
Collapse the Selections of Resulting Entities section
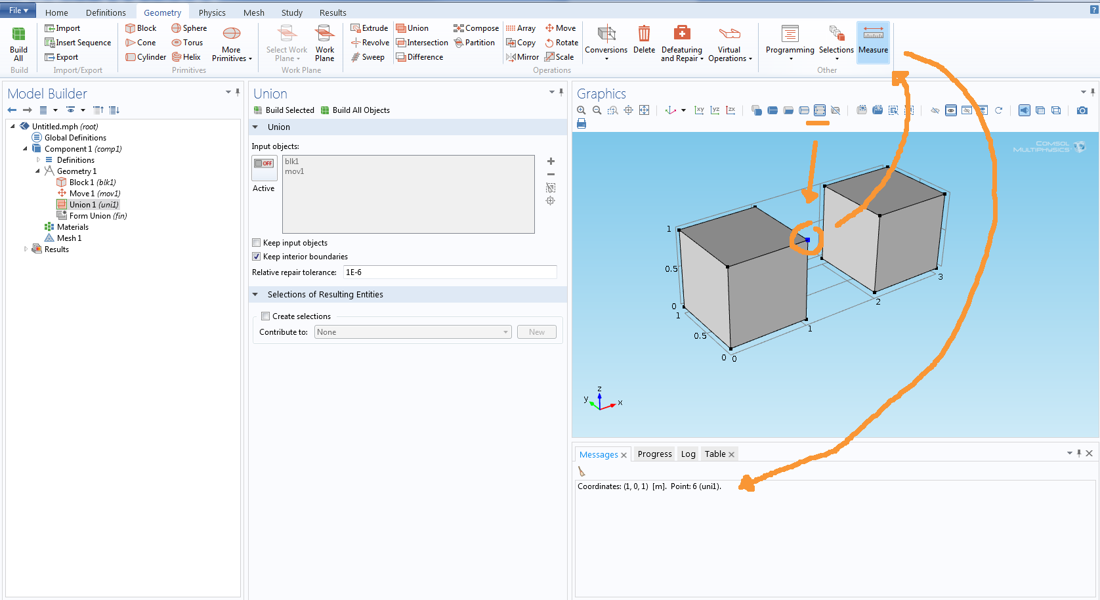coord(255,295)
